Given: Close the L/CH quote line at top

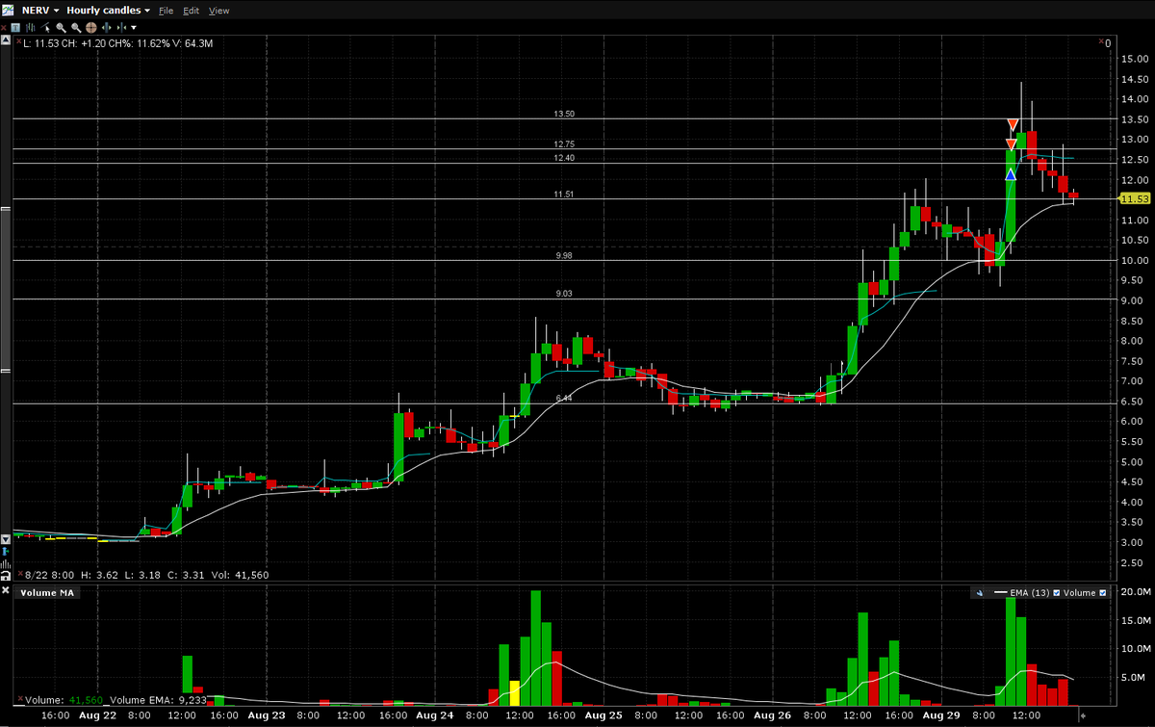Looking at the screenshot, I should [x=18, y=41].
